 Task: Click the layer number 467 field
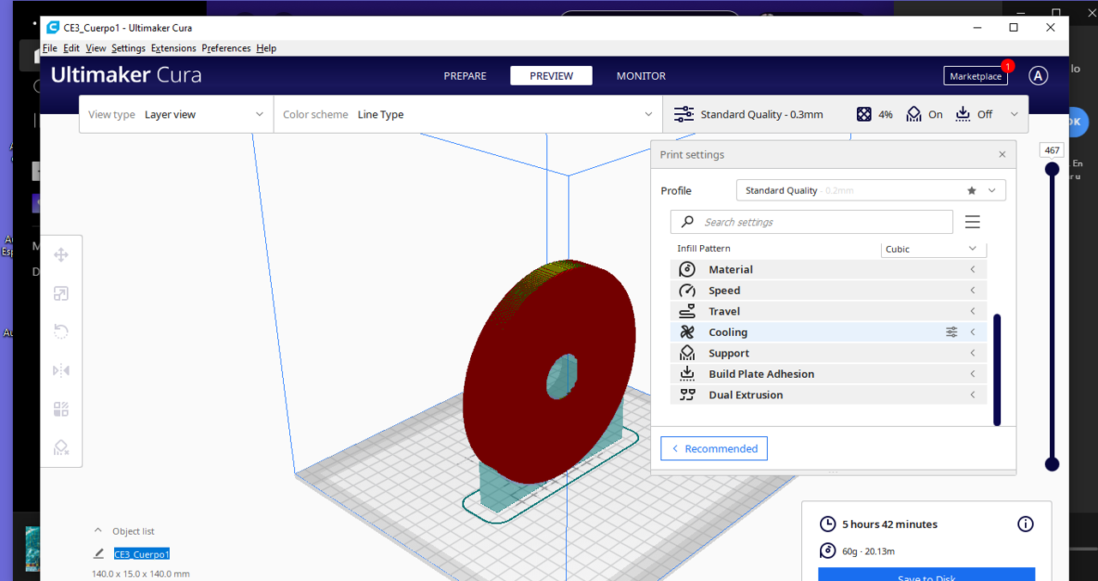[x=1052, y=150]
